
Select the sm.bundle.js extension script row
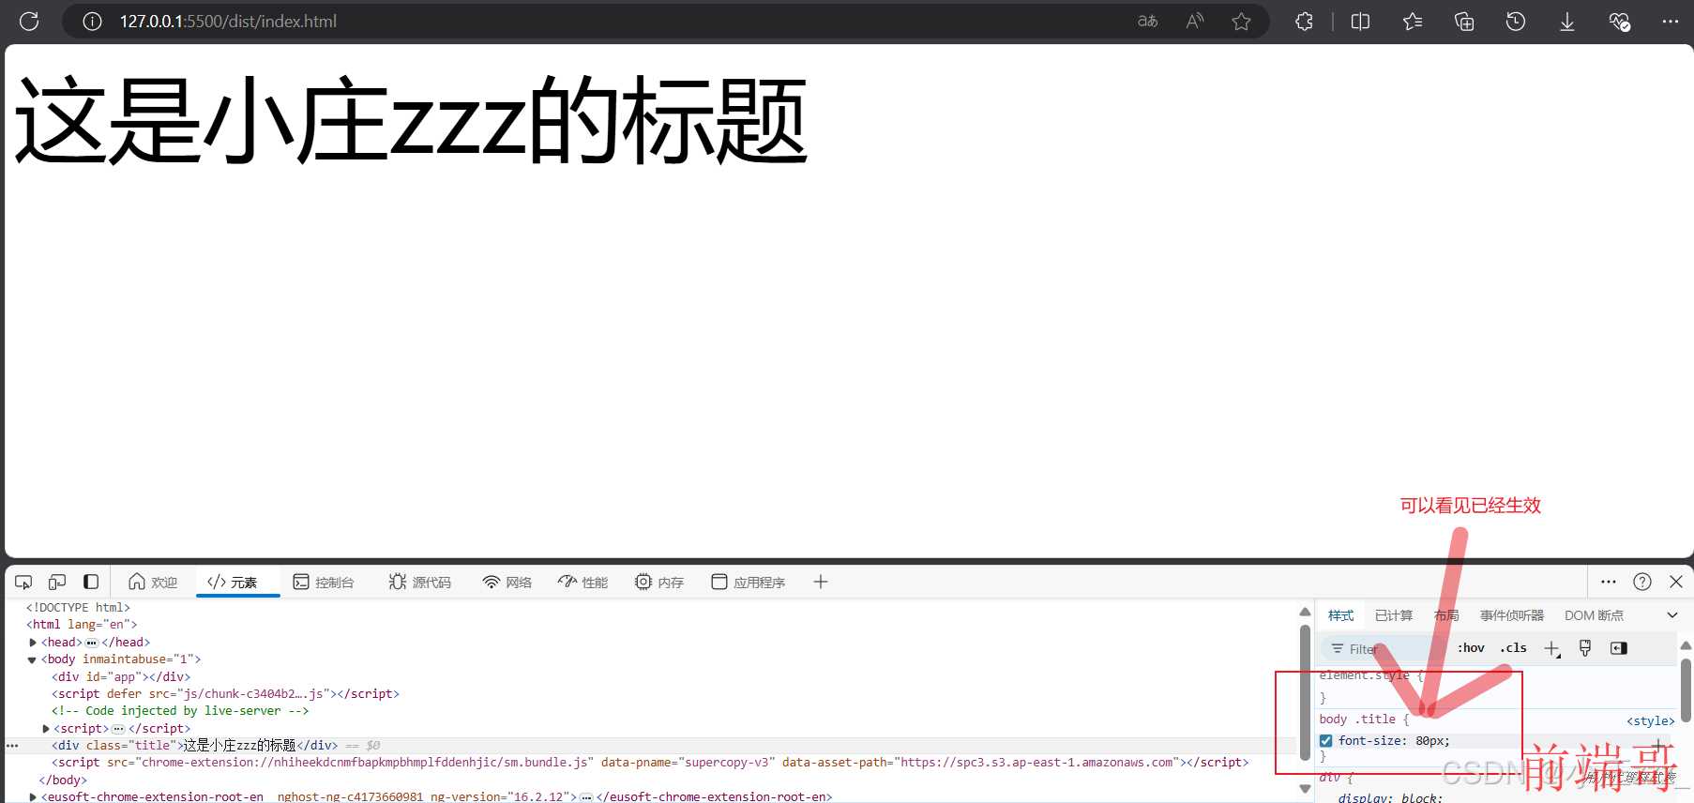pos(650,763)
